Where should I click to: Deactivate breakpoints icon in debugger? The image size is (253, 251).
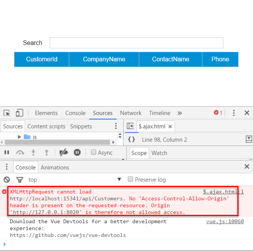[64, 153]
